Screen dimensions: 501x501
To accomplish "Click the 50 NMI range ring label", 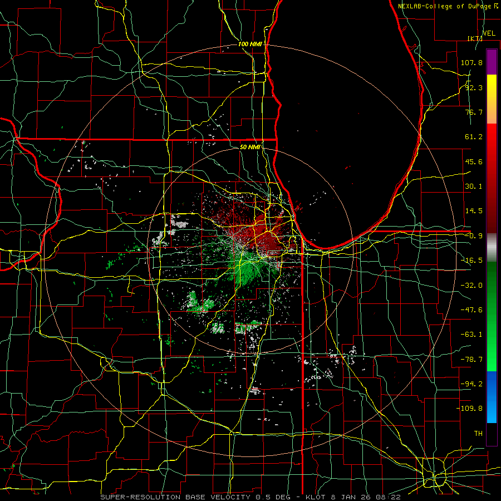I will coord(250,147).
